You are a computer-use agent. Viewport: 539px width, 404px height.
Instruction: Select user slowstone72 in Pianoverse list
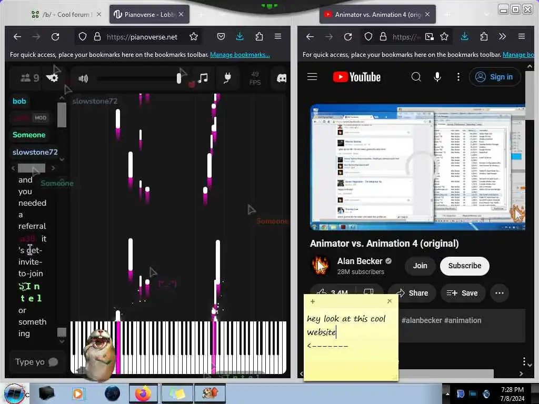coord(35,152)
